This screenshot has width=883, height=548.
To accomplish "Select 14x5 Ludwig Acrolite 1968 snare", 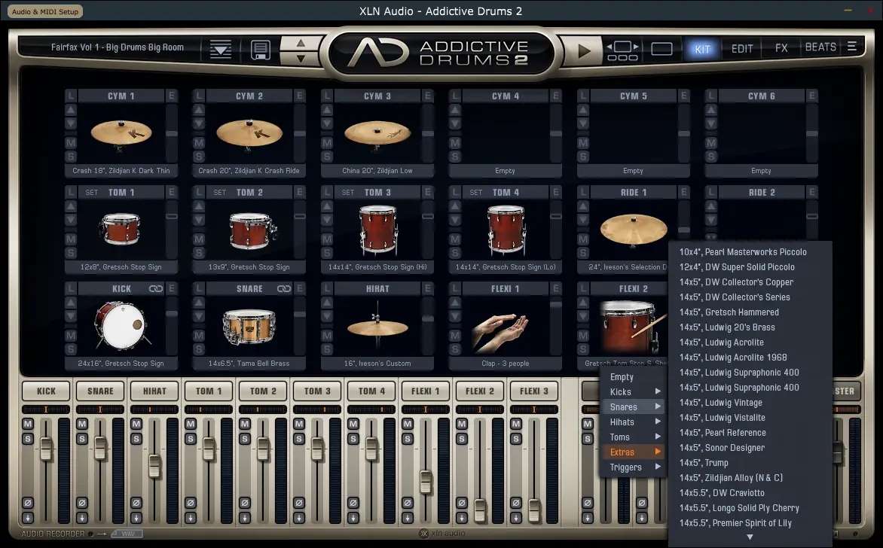I will pyautogui.click(x=733, y=358).
